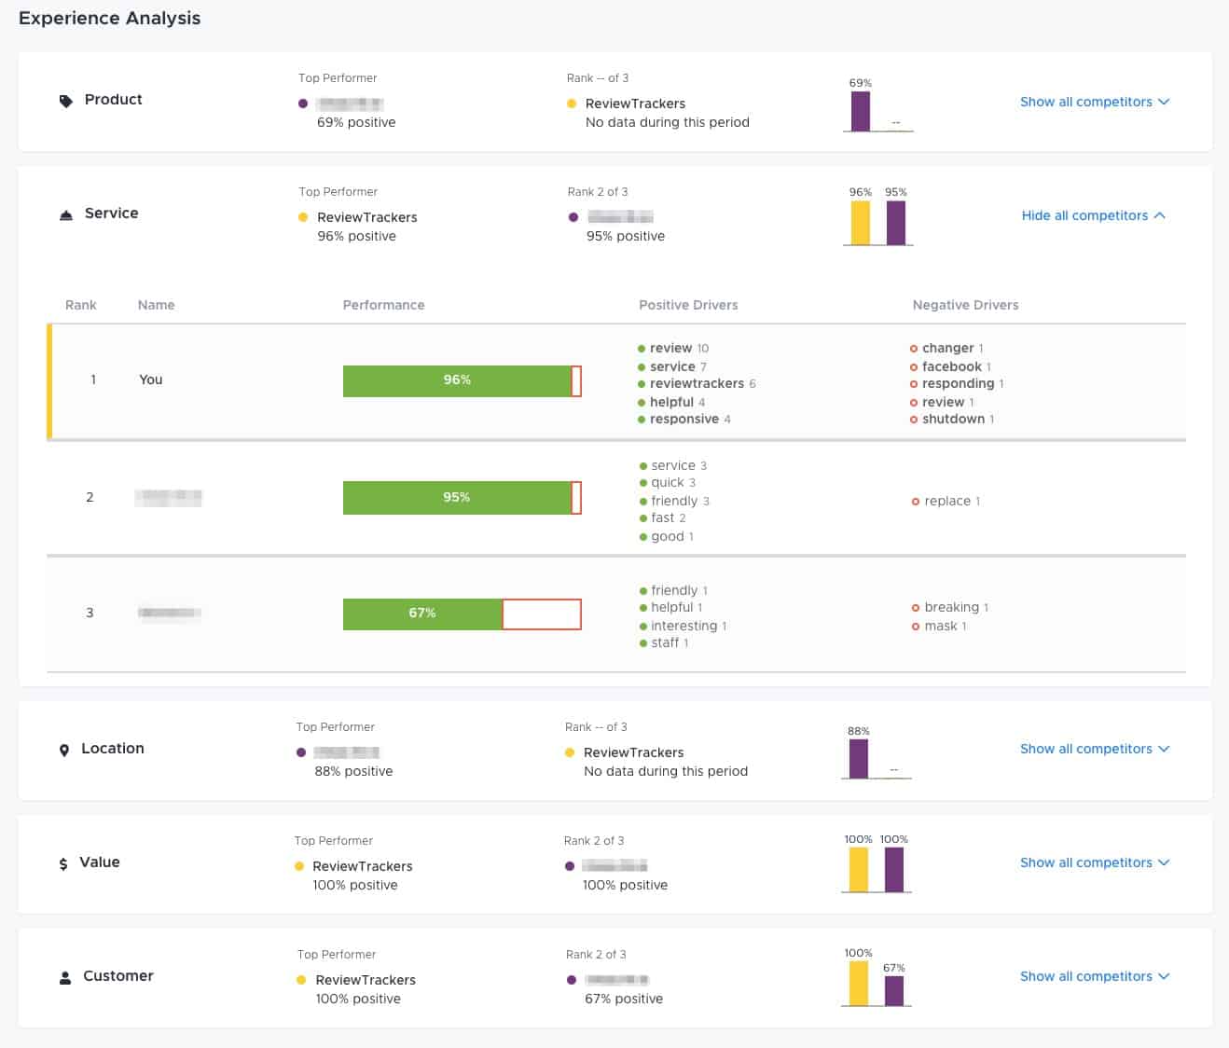Click the Product tag icon
1229x1048 pixels.
click(65, 100)
